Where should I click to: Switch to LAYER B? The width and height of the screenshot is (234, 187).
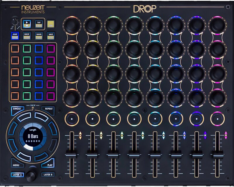tap(47, 175)
